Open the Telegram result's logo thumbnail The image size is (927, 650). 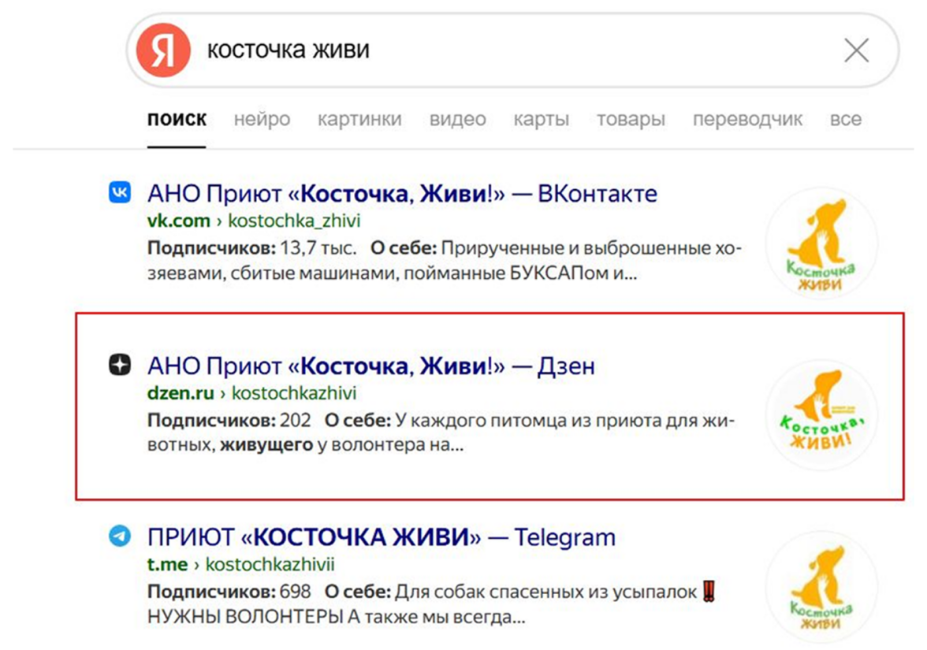(821, 586)
